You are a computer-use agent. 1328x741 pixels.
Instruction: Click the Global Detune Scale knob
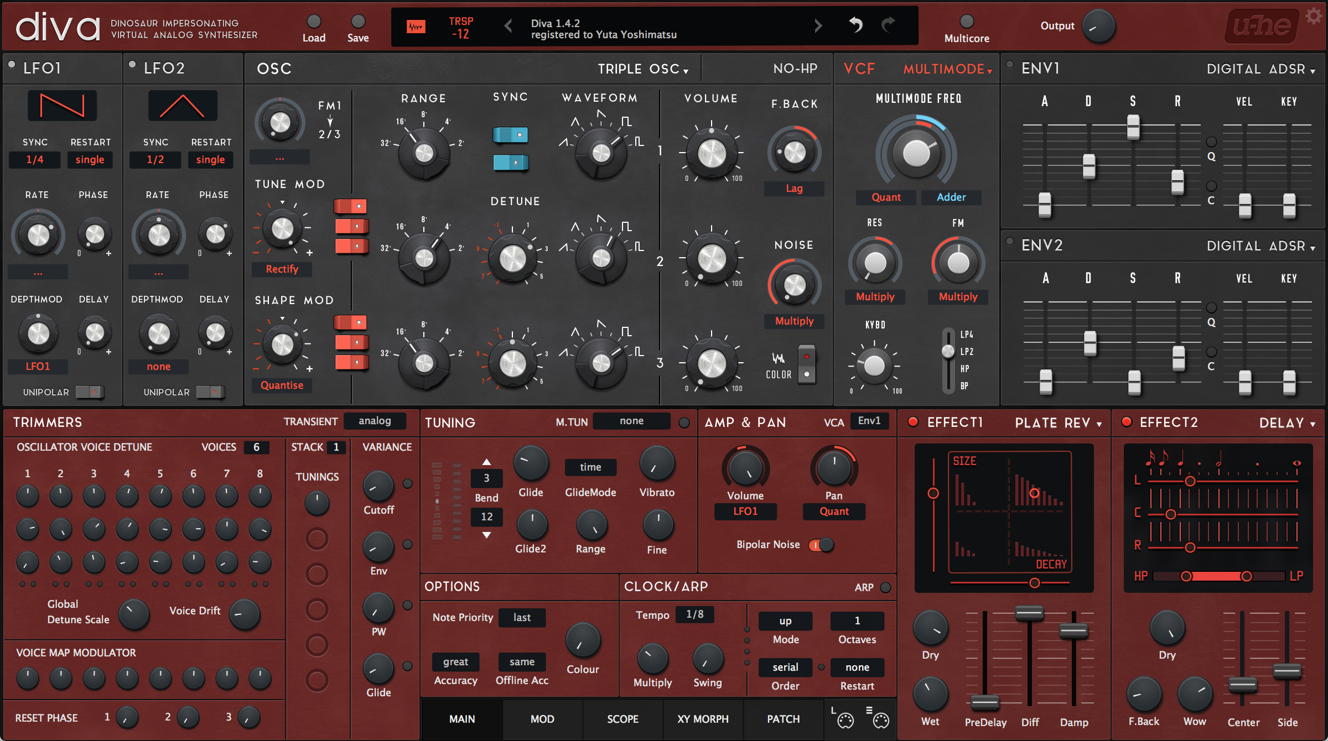tap(134, 614)
